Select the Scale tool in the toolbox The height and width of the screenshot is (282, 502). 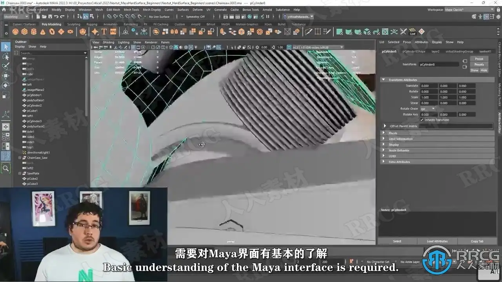5,95
